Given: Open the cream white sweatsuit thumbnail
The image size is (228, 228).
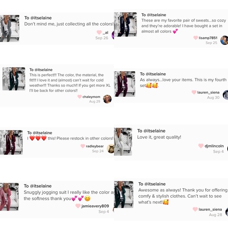Looking at the screenshot, I should (123, 142).
